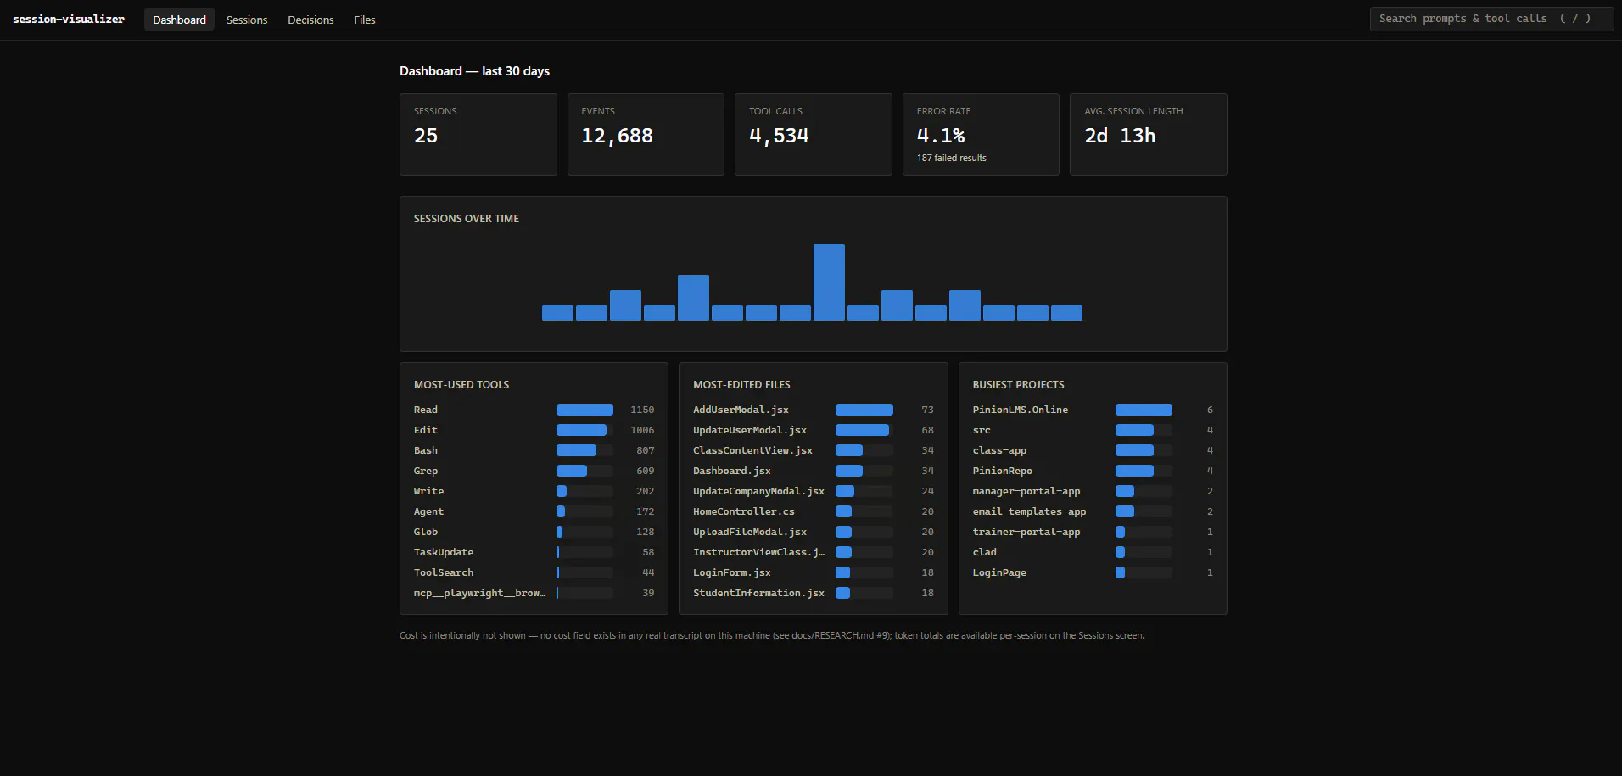Click the 187 failed results text
The width and height of the screenshot is (1622, 776).
click(952, 158)
